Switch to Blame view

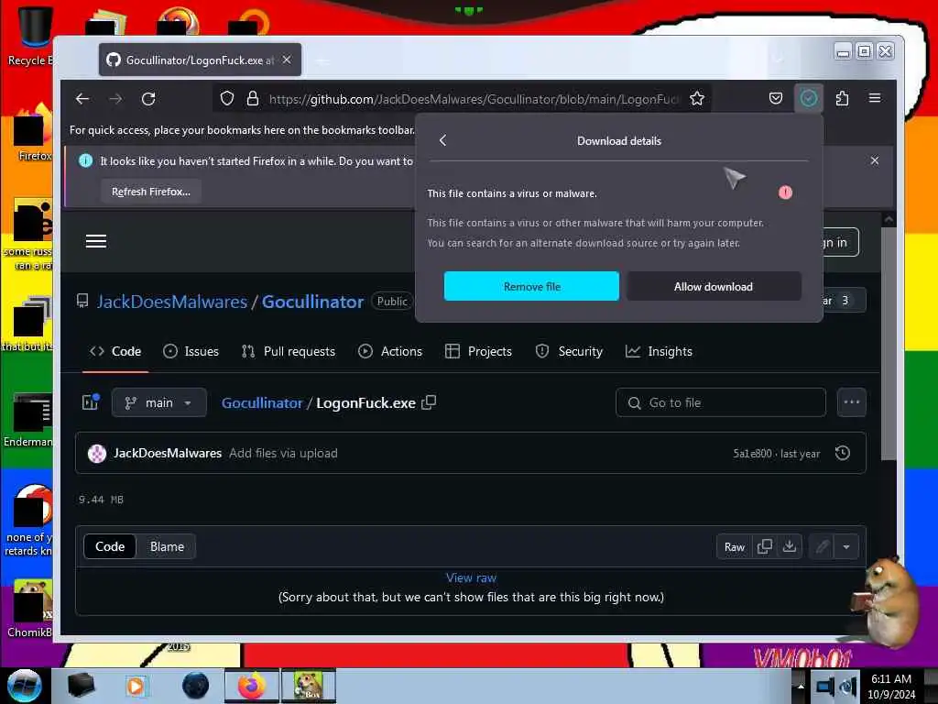tap(167, 546)
